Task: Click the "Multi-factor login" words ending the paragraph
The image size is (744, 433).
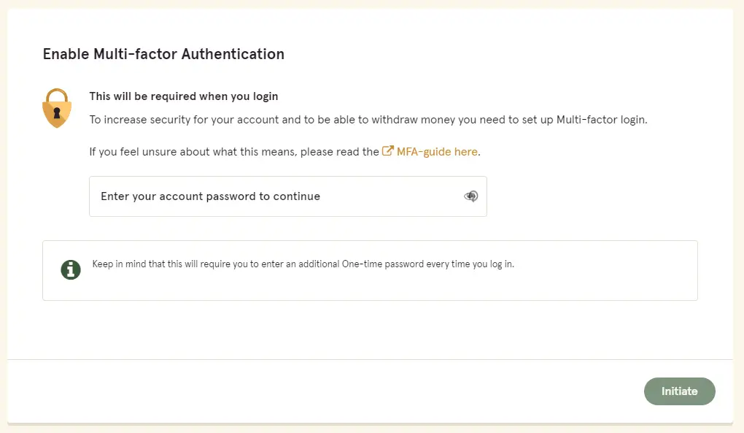Action: (x=602, y=120)
